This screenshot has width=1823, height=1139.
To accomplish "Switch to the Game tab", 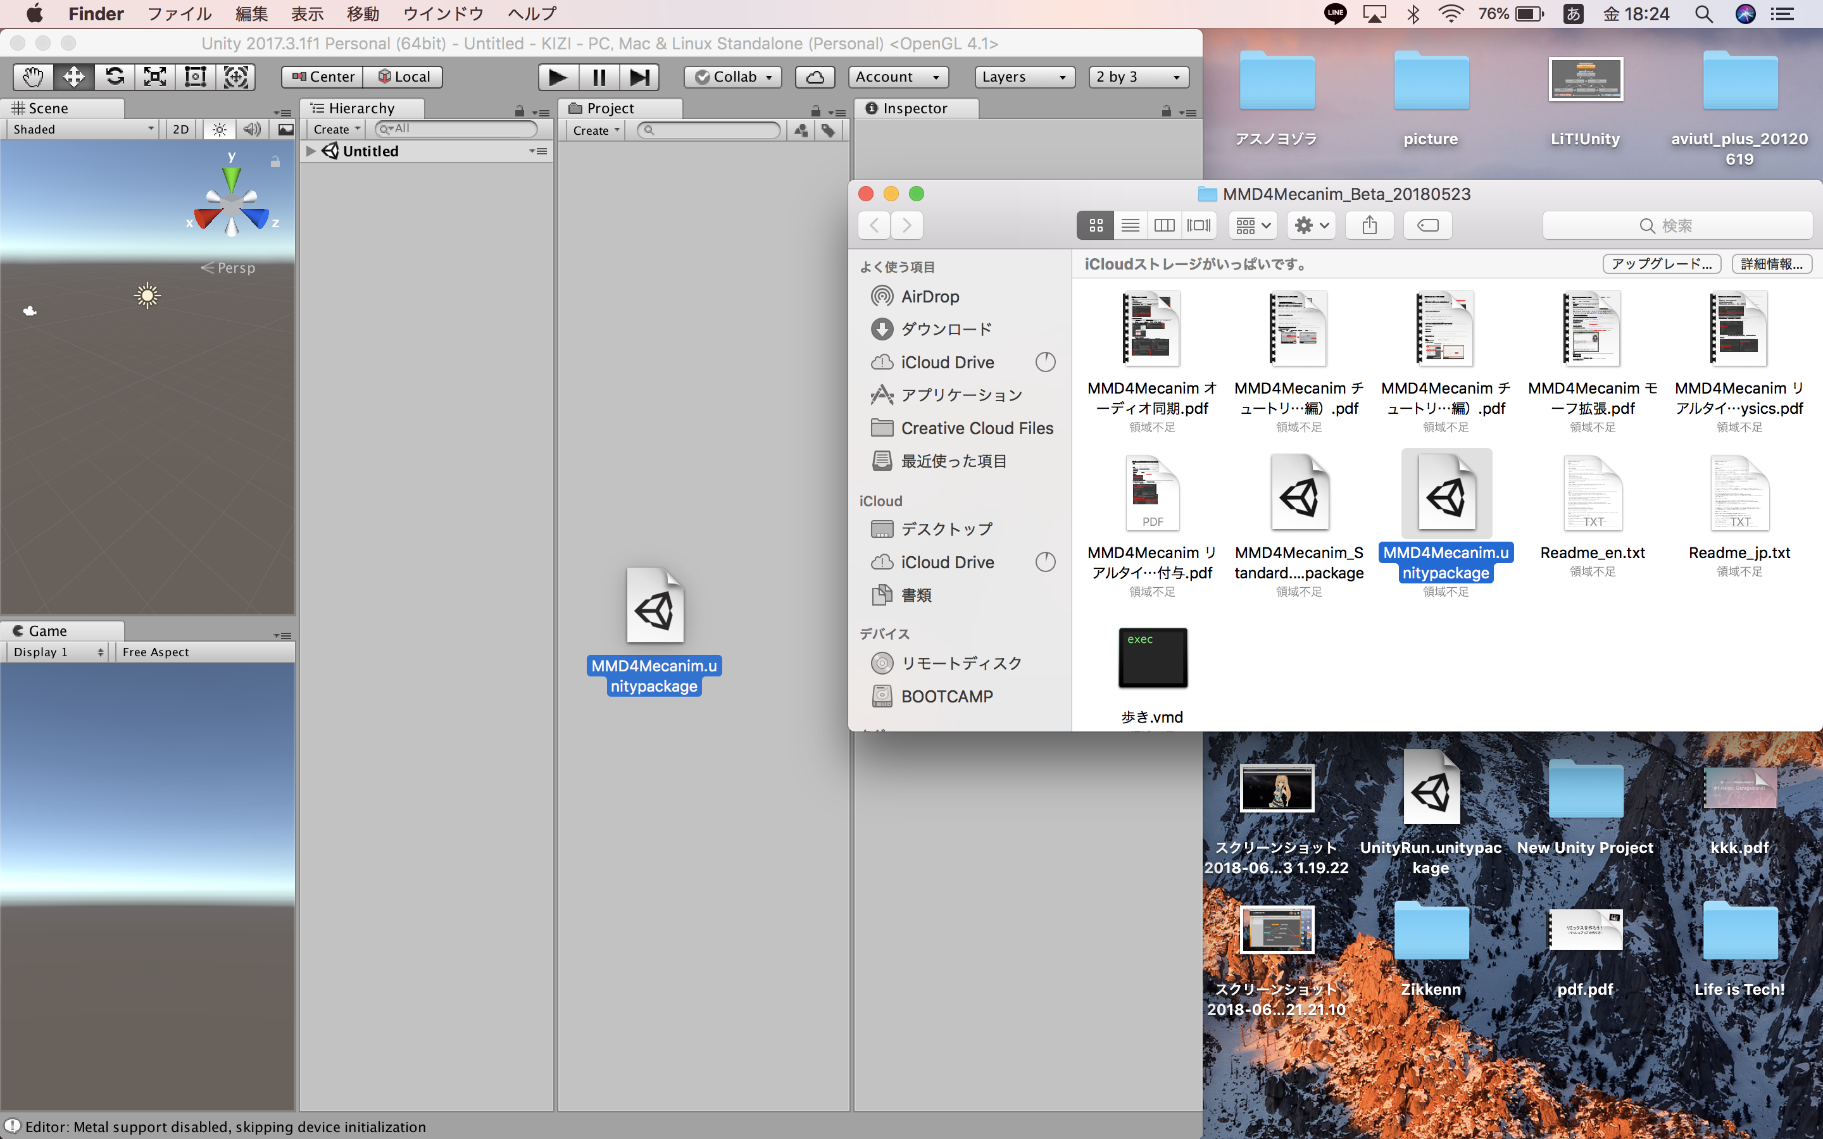I will click(x=62, y=632).
